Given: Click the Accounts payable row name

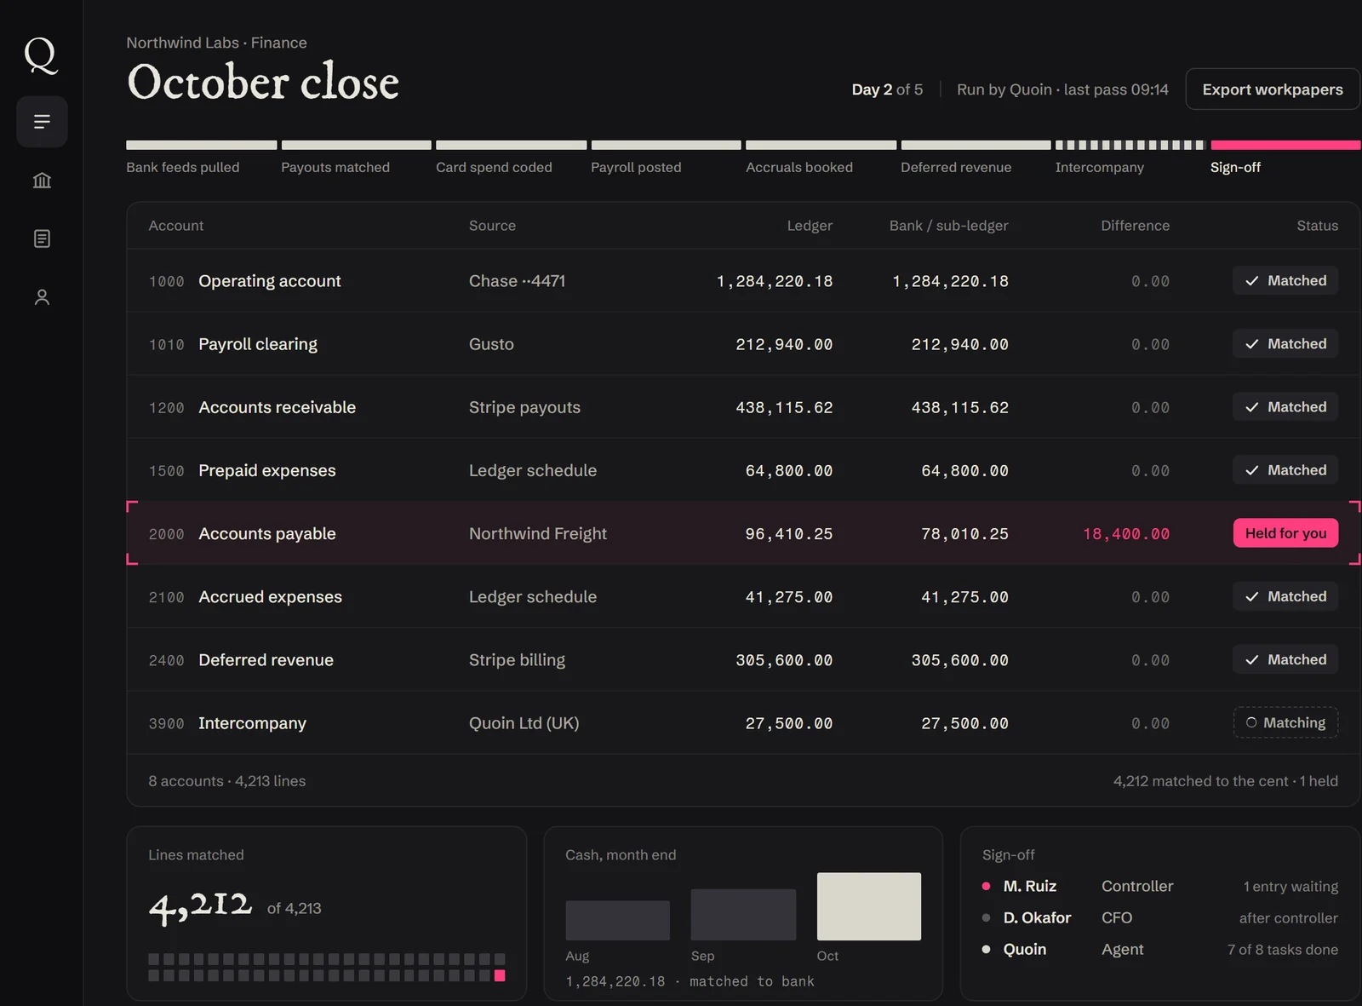Looking at the screenshot, I should tap(267, 533).
